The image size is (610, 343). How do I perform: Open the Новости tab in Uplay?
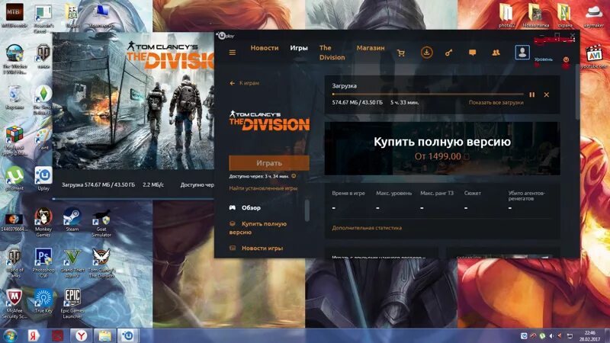coord(265,48)
